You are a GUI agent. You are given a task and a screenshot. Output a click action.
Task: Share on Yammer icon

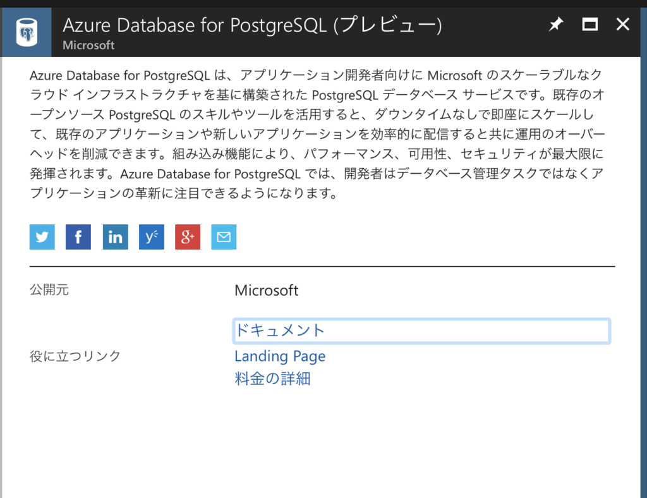coord(152,237)
